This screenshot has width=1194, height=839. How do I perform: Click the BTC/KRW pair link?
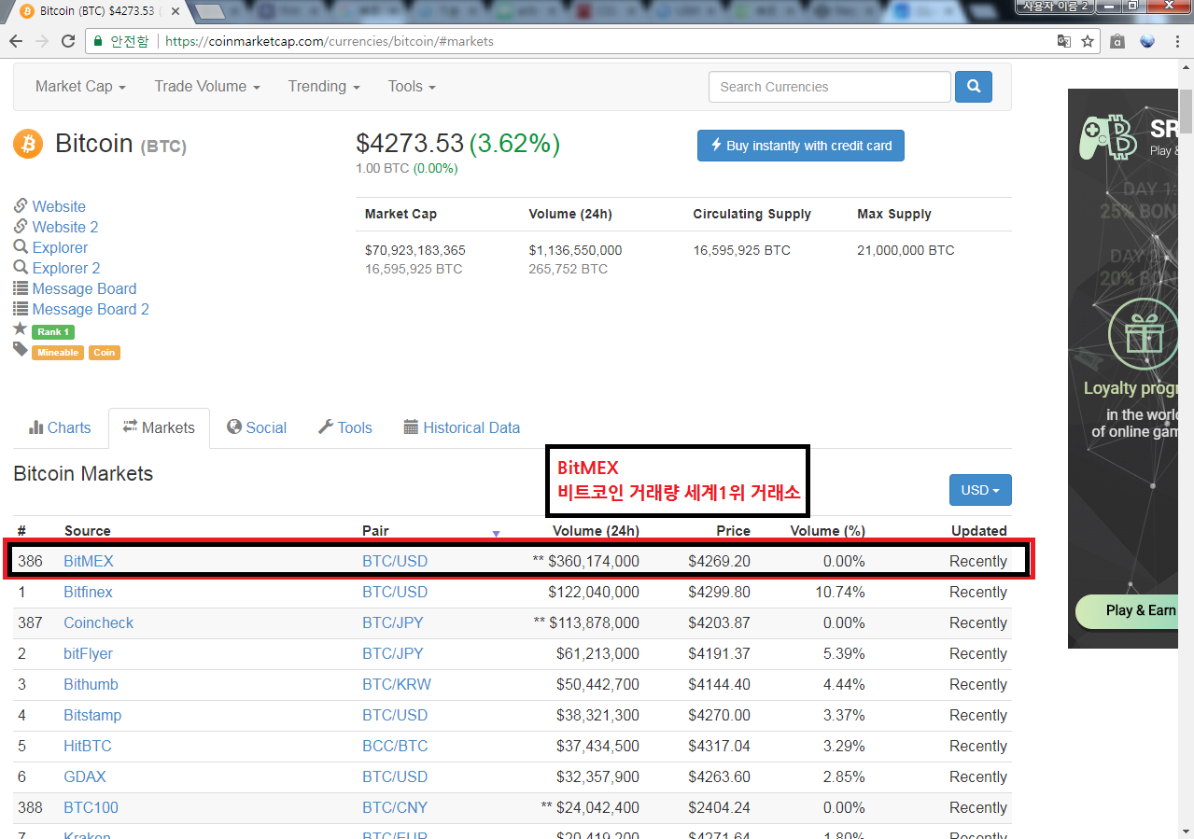397,684
